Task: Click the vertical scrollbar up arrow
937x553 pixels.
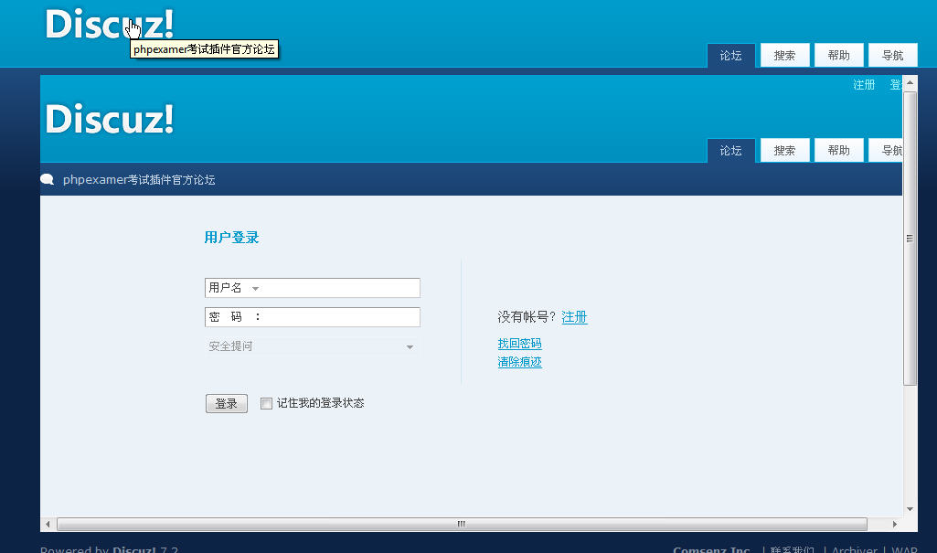Action: point(910,82)
